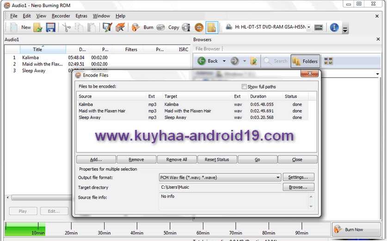Click the Copy pages icon in toolbar
The image size is (387, 241).
click(79, 27)
